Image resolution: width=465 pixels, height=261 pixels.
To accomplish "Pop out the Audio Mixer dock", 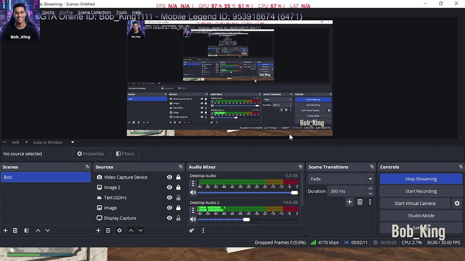I will click(x=300, y=167).
